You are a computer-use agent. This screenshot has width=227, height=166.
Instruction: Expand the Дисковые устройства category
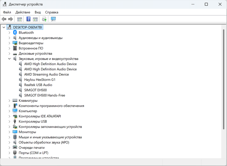9,54
